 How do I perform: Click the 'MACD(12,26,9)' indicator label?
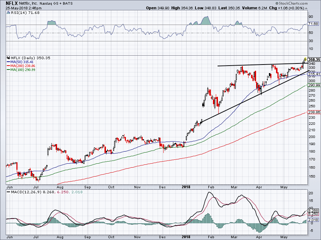26,192
